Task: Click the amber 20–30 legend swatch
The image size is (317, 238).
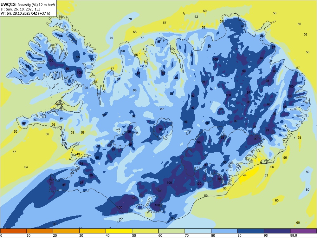Action: click(x=66, y=231)
